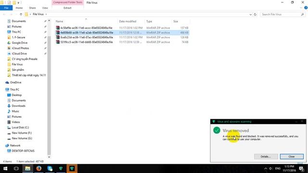Open Skype from taskbar
This screenshot has width=308, height=173.
point(50,169)
